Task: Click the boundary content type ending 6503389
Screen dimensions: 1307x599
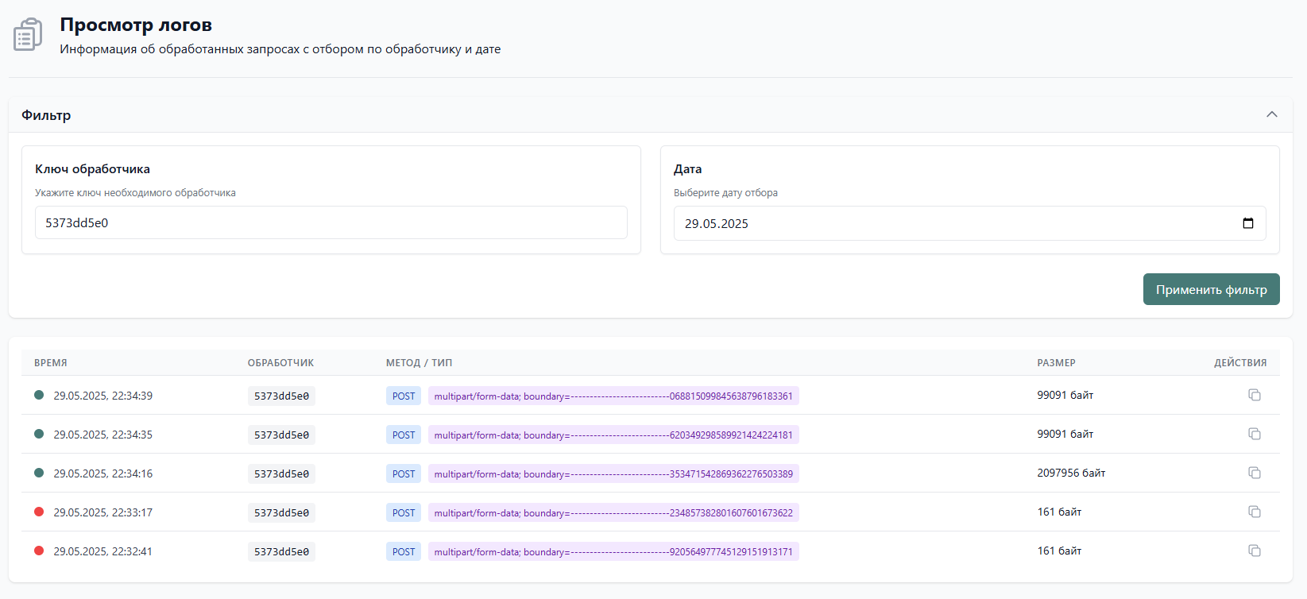Action: tap(613, 473)
